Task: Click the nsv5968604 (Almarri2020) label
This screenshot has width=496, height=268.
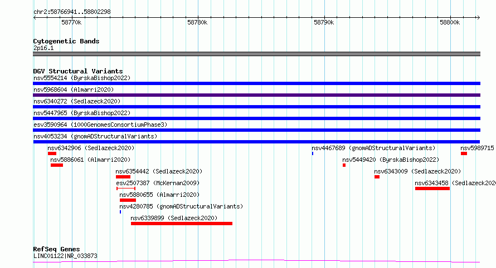Action: (74, 90)
